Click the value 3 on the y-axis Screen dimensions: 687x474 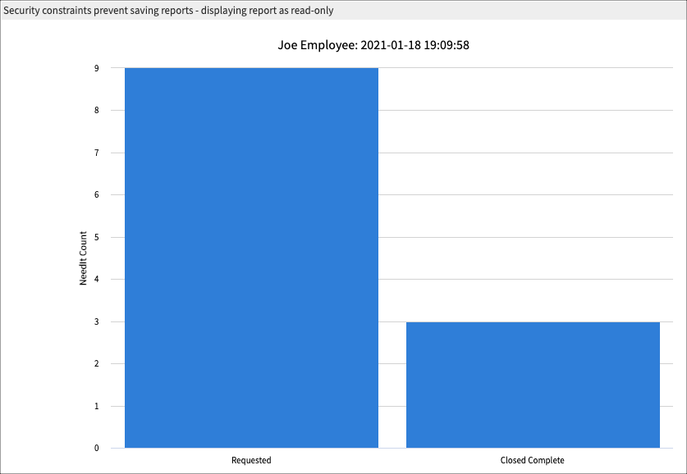click(95, 321)
